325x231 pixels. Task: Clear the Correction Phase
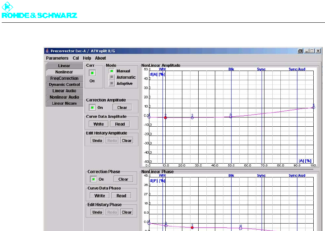pos(123,179)
